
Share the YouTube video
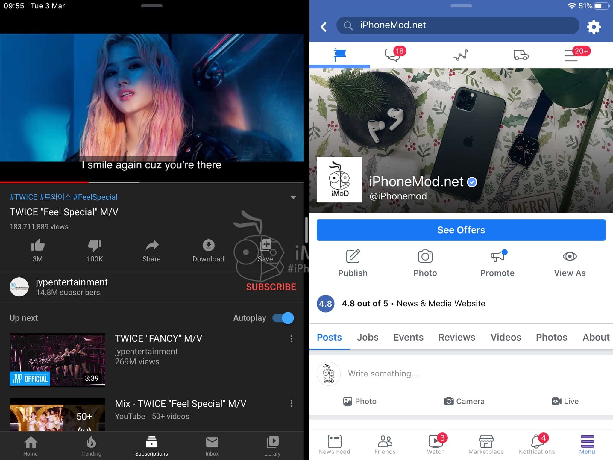coord(152,246)
